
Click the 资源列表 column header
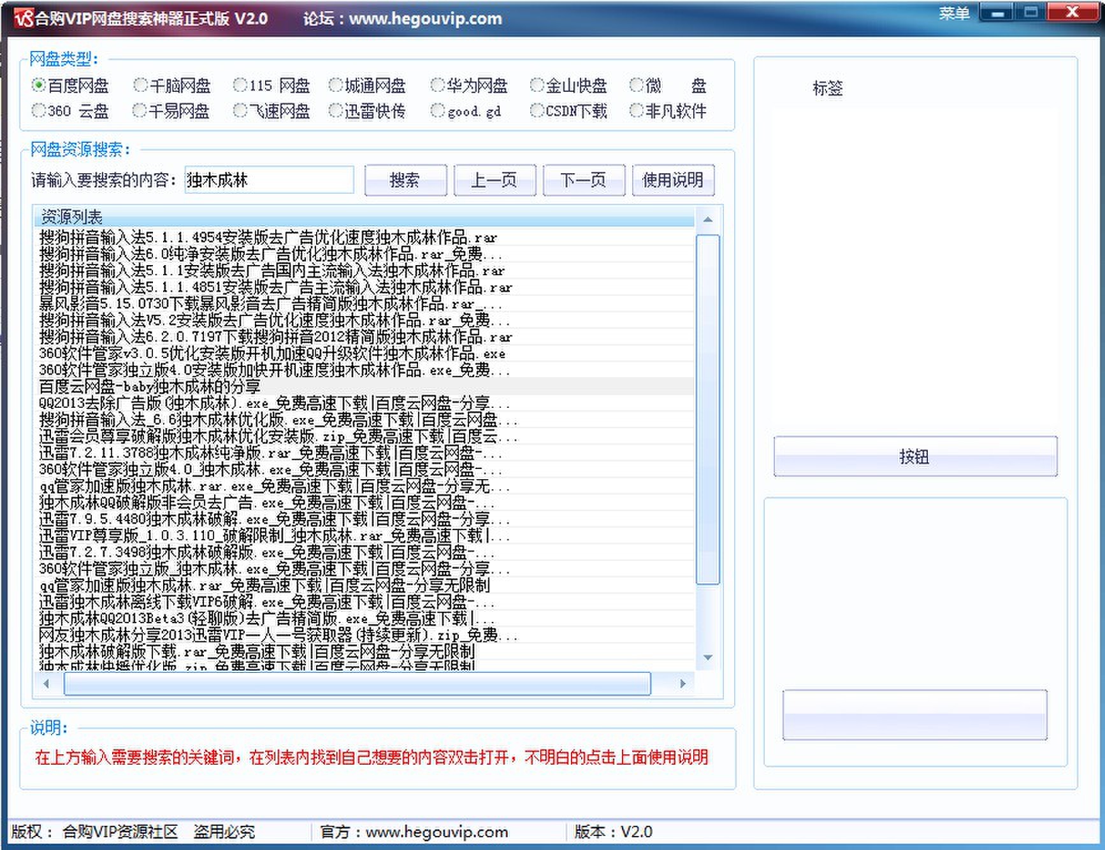pos(365,217)
